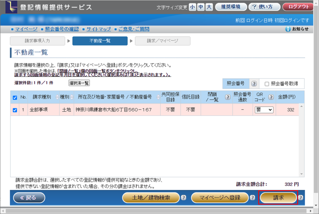Click the 請求 button

[x=278, y=198]
